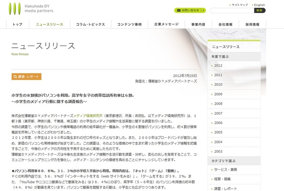Click the large ニュースリリース page title
Viewport: 284px width, 191px height.
tap(43, 46)
